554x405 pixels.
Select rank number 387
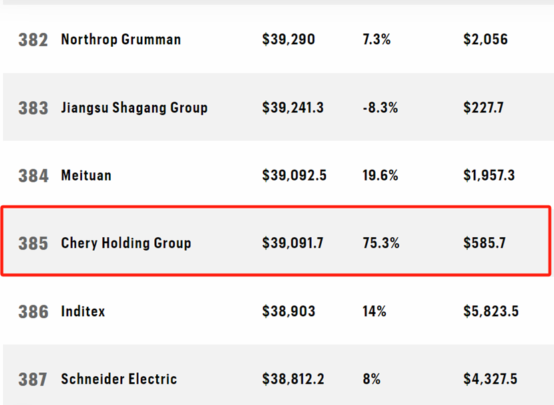click(x=33, y=380)
